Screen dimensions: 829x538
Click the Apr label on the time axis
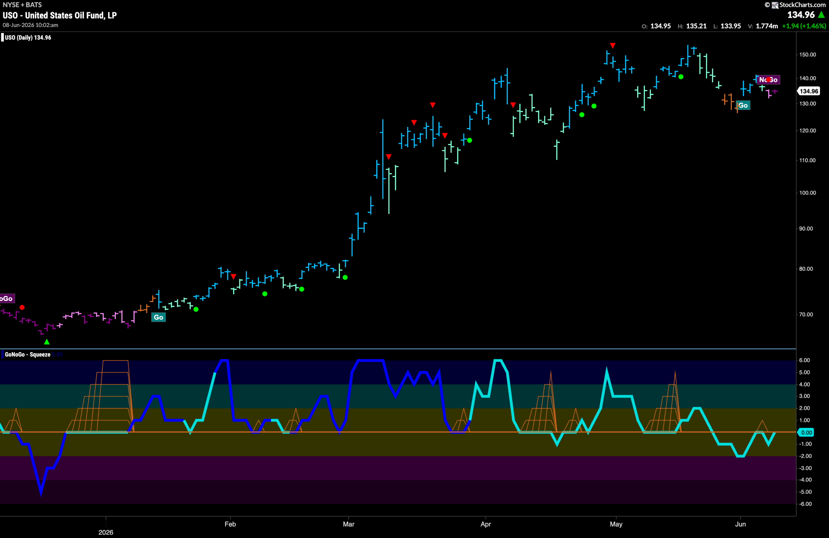pyautogui.click(x=485, y=524)
